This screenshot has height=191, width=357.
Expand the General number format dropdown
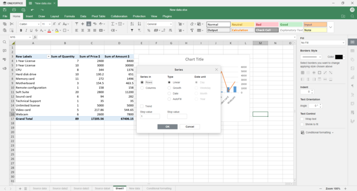(159, 24)
